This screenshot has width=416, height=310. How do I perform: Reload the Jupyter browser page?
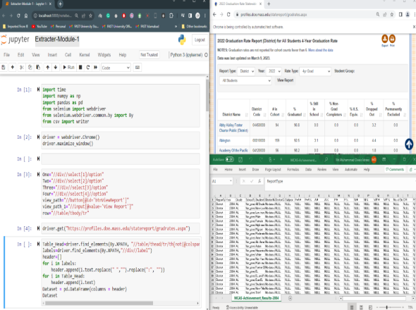click(18, 15)
